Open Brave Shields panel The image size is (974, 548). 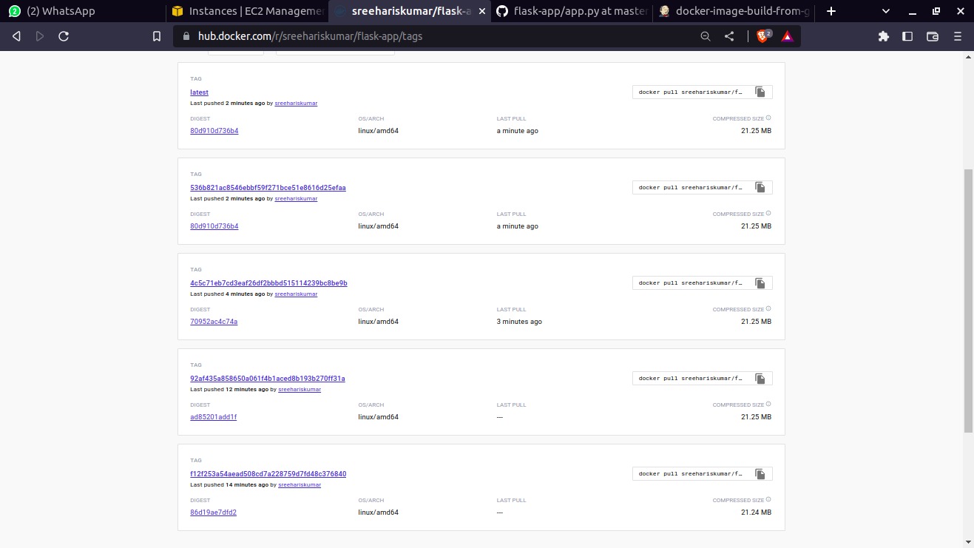tap(764, 35)
